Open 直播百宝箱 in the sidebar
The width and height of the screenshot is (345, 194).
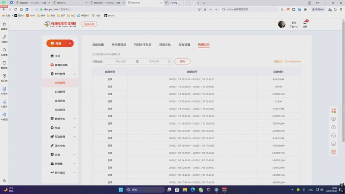[59, 65]
